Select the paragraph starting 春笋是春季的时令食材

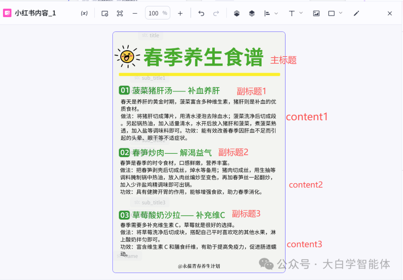tap(198, 178)
